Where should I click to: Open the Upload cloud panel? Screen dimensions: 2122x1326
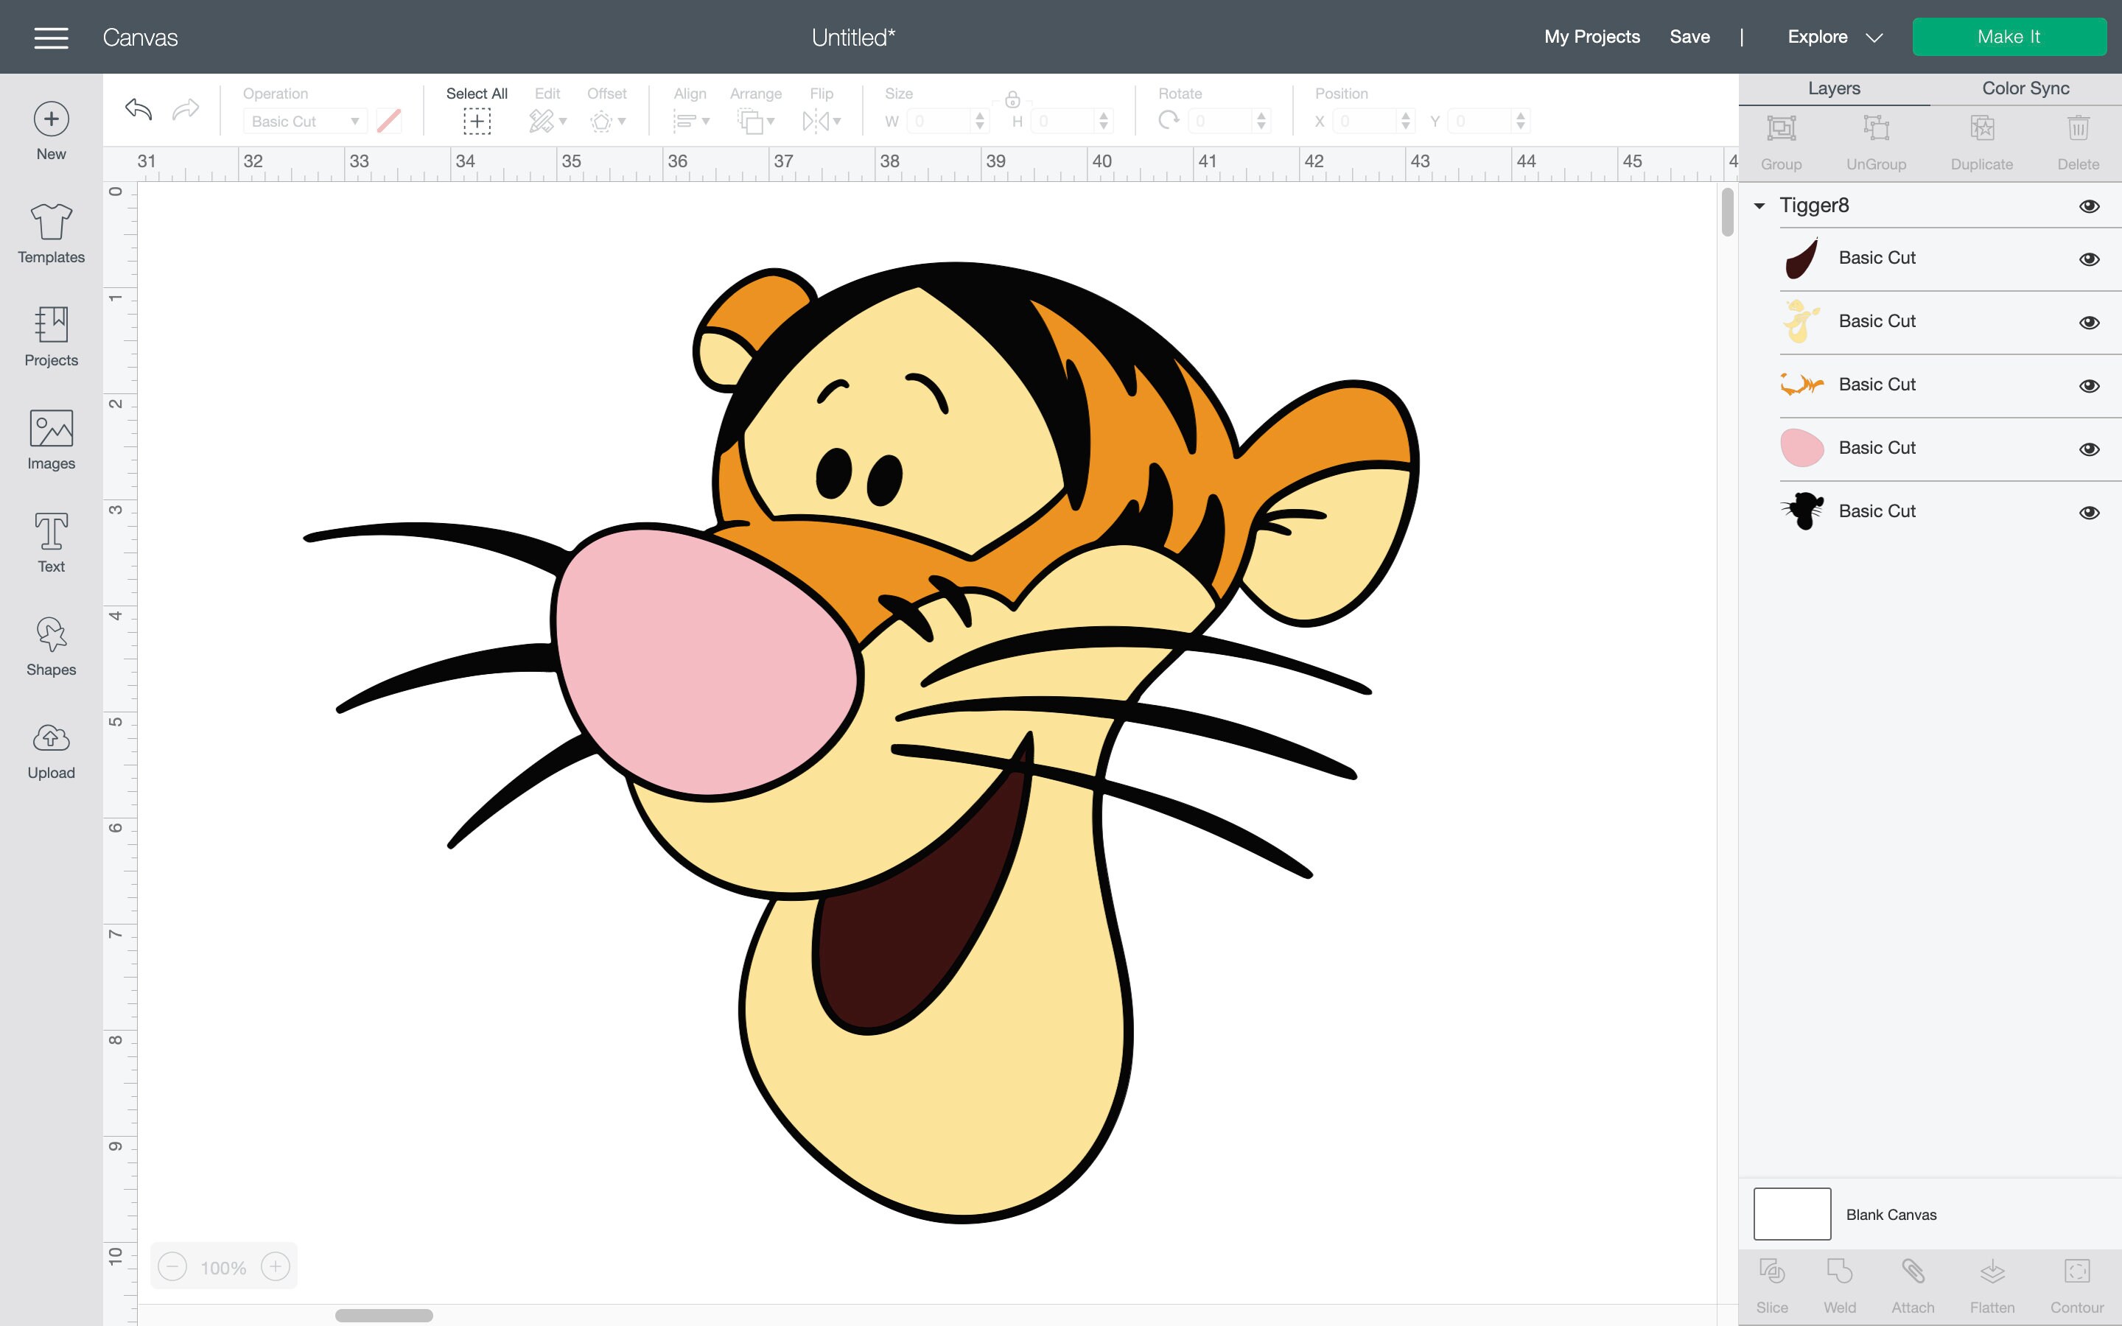[x=51, y=750]
